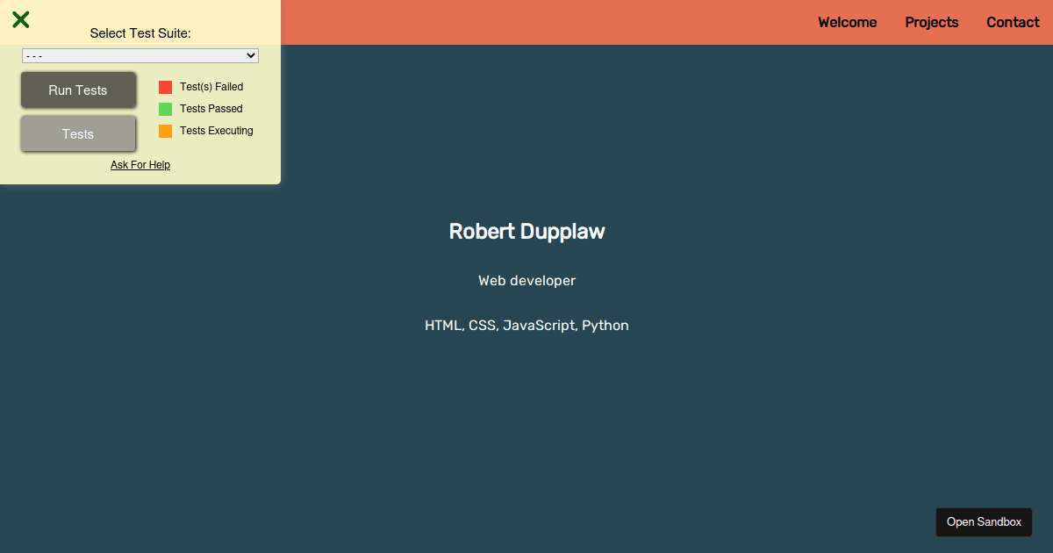This screenshot has height=553, width=1053.
Task: Click the Robert Dupplaw heading
Action: coord(526,231)
